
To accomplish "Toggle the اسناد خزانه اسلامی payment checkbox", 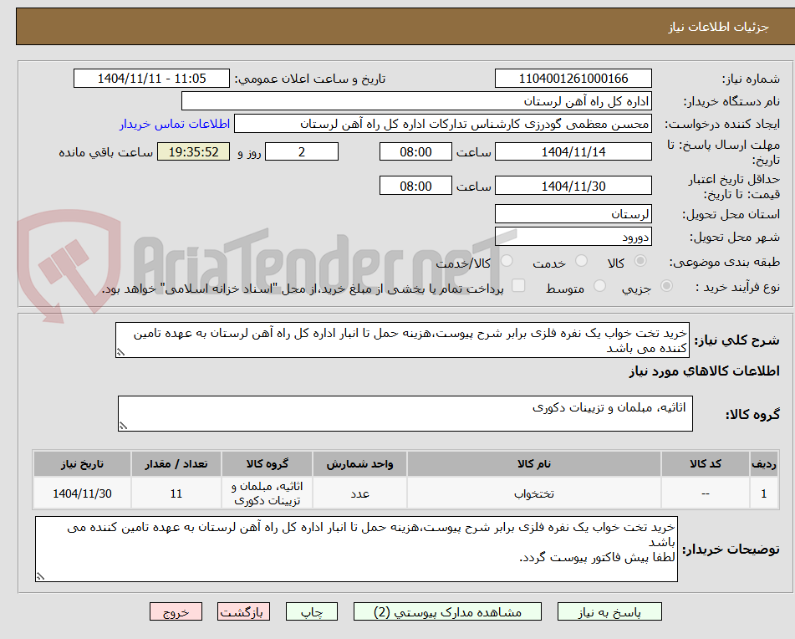I will point(518,285).
